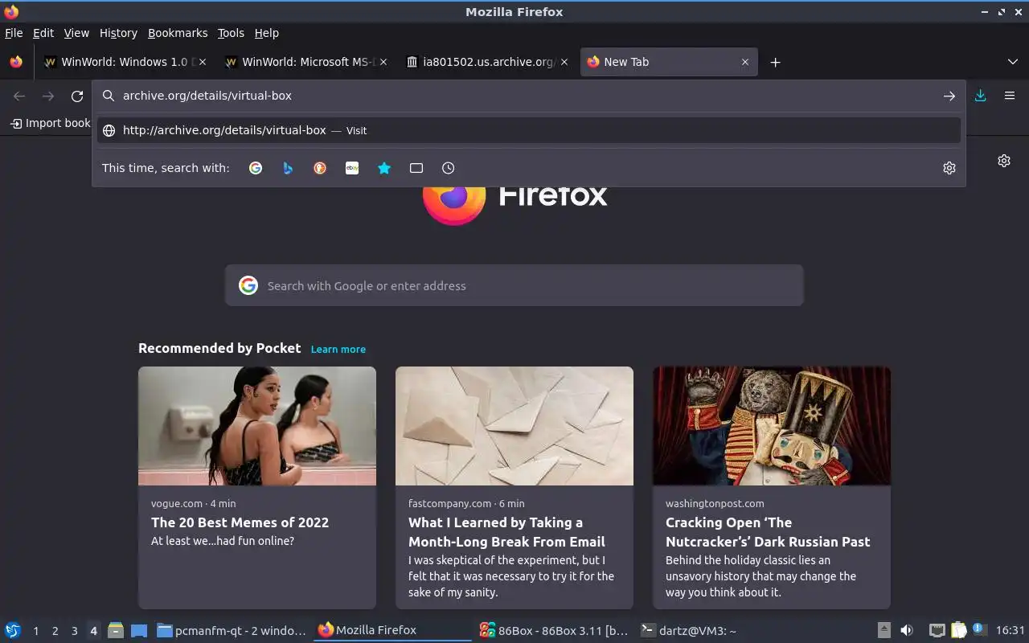Screen dimensions: 1029x643
Task: Close the New Tab tab
Action: (x=745, y=62)
